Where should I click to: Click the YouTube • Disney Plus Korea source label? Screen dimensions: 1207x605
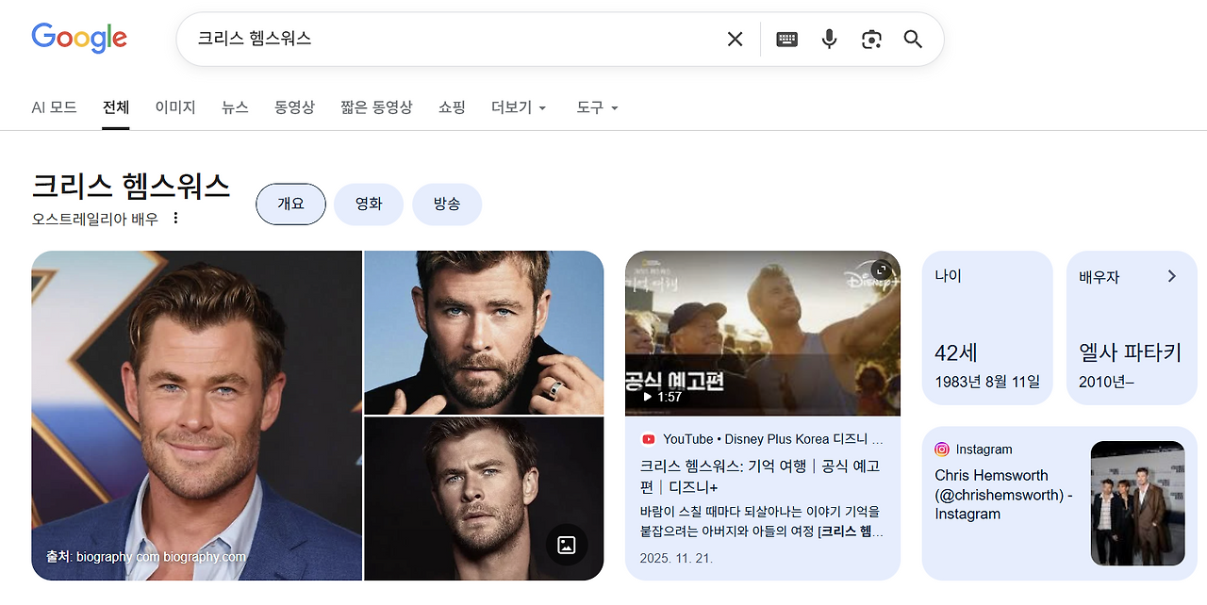pos(772,439)
